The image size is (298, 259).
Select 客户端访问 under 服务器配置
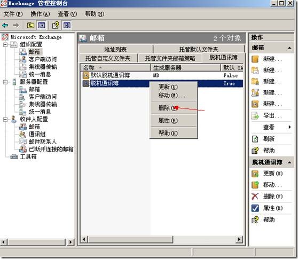tap(43, 97)
